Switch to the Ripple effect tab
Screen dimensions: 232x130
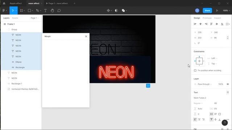pos(16,3)
